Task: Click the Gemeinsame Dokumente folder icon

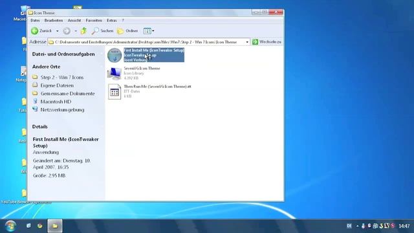Action: point(35,93)
